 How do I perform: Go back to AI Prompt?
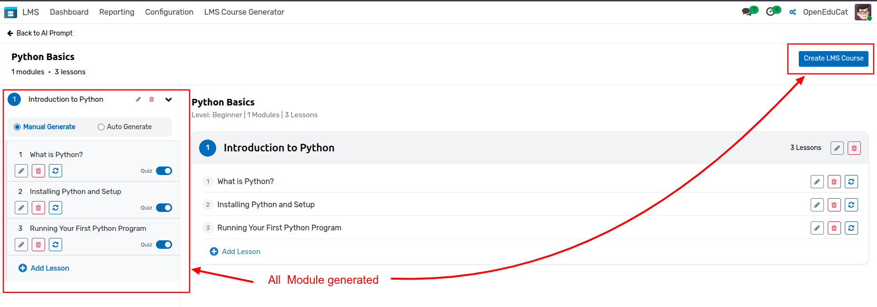(x=40, y=33)
